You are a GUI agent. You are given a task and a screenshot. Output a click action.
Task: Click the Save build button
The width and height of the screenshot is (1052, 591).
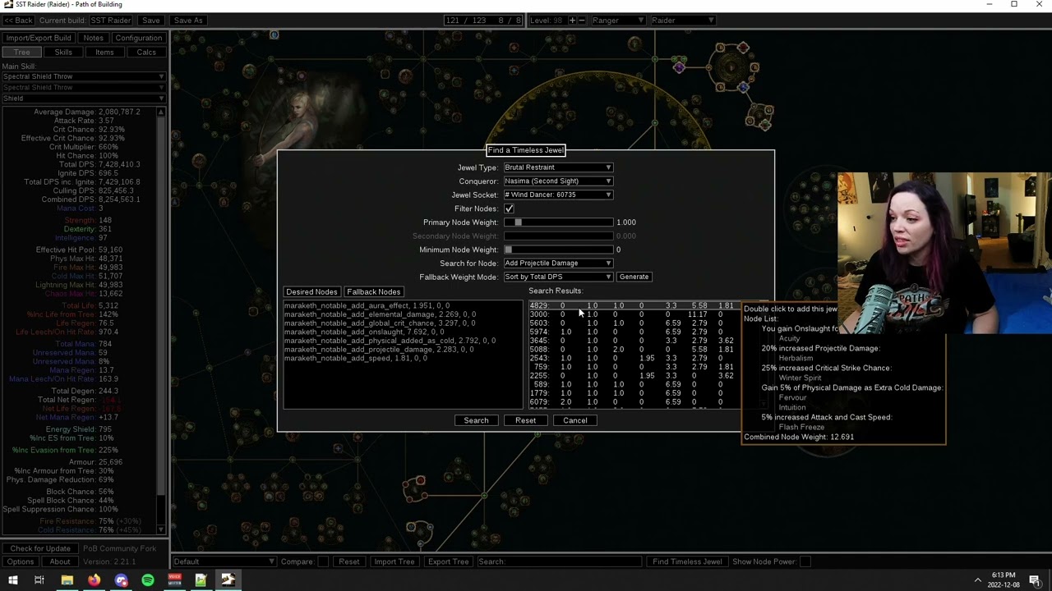pos(151,20)
